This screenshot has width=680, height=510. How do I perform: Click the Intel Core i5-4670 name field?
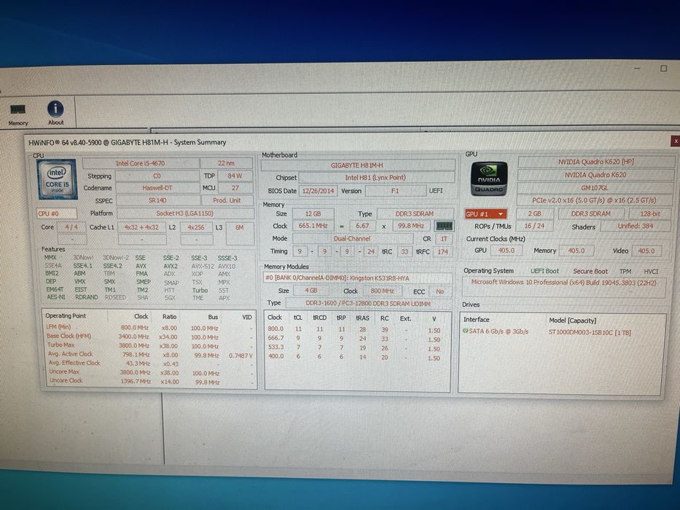(141, 163)
